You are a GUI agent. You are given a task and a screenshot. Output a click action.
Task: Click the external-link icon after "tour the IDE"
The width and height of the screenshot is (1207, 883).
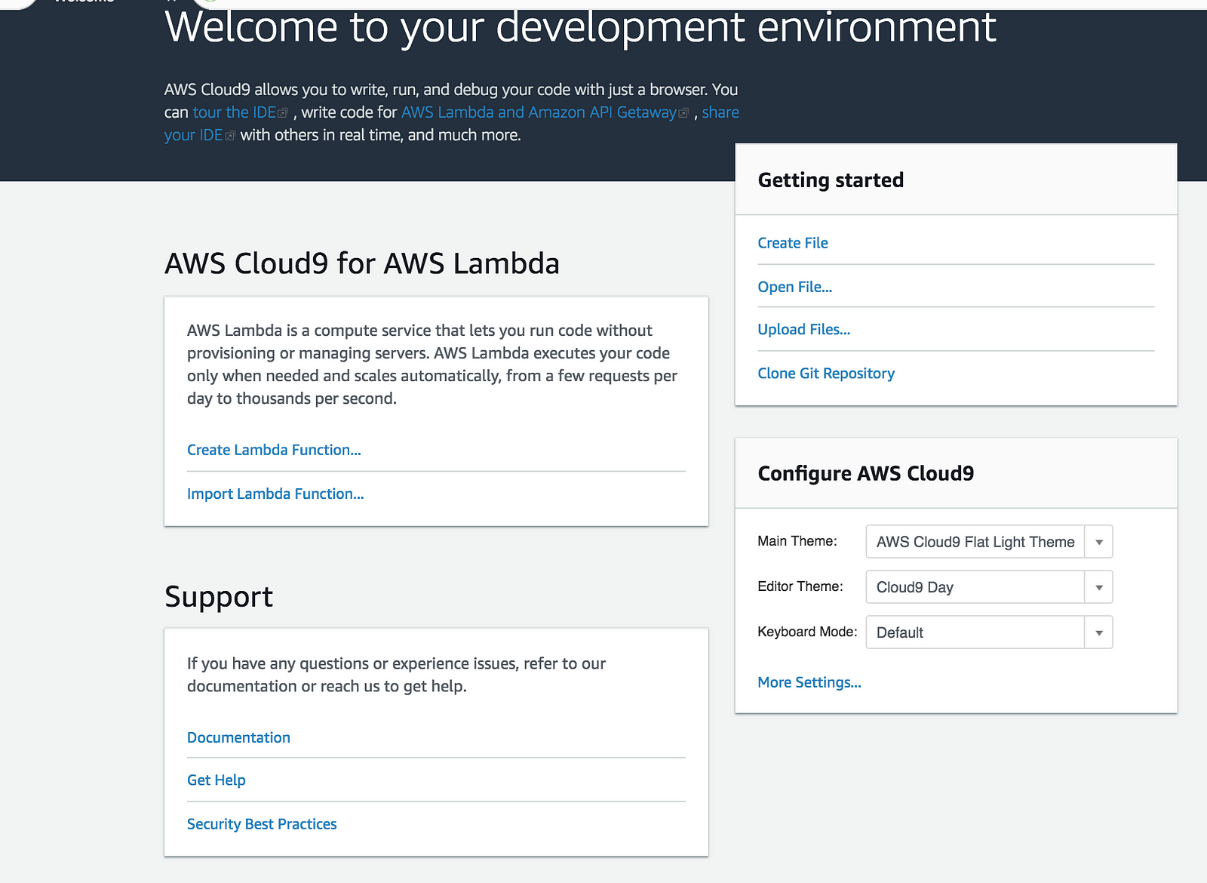[283, 113]
